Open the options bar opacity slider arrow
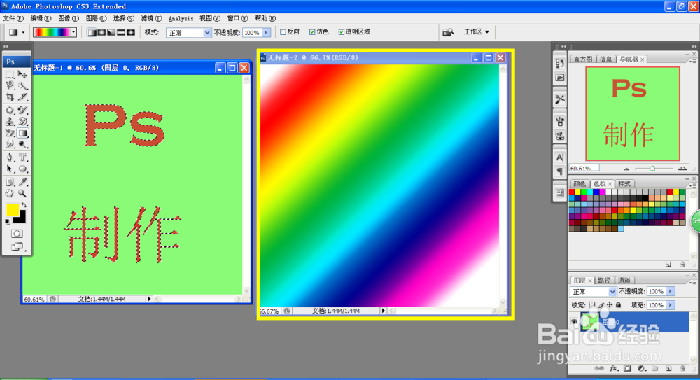Image resolution: width=700 pixels, height=380 pixels. pyautogui.click(x=267, y=32)
